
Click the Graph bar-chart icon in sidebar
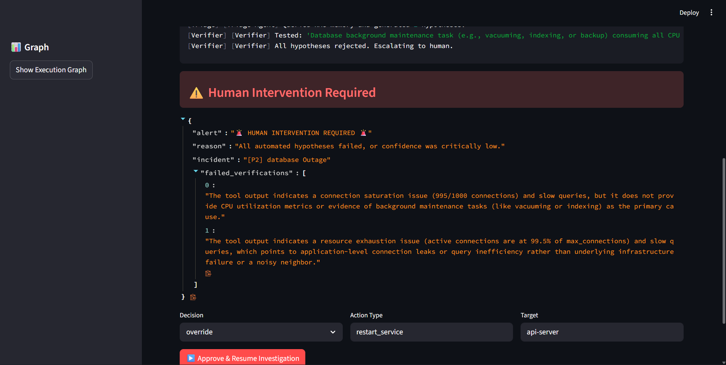pos(16,47)
